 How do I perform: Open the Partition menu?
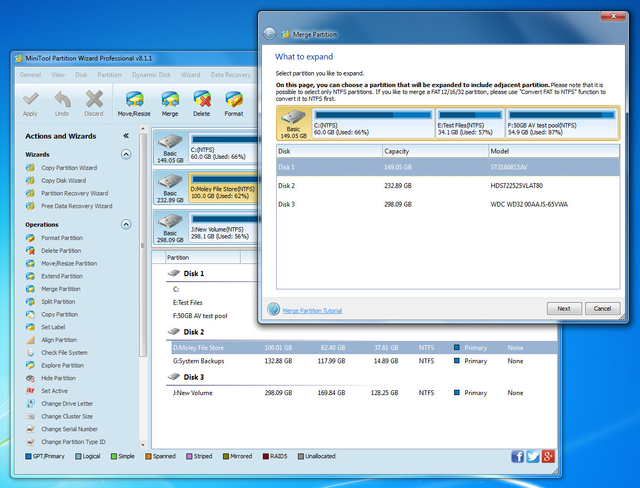[x=109, y=75]
